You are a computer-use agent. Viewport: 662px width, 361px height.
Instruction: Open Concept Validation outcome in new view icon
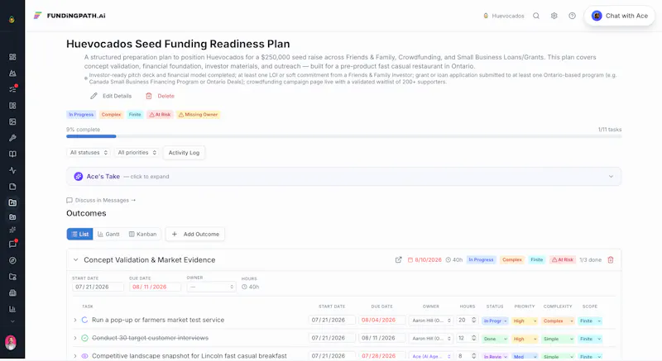pyautogui.click(x=398, y=260)
